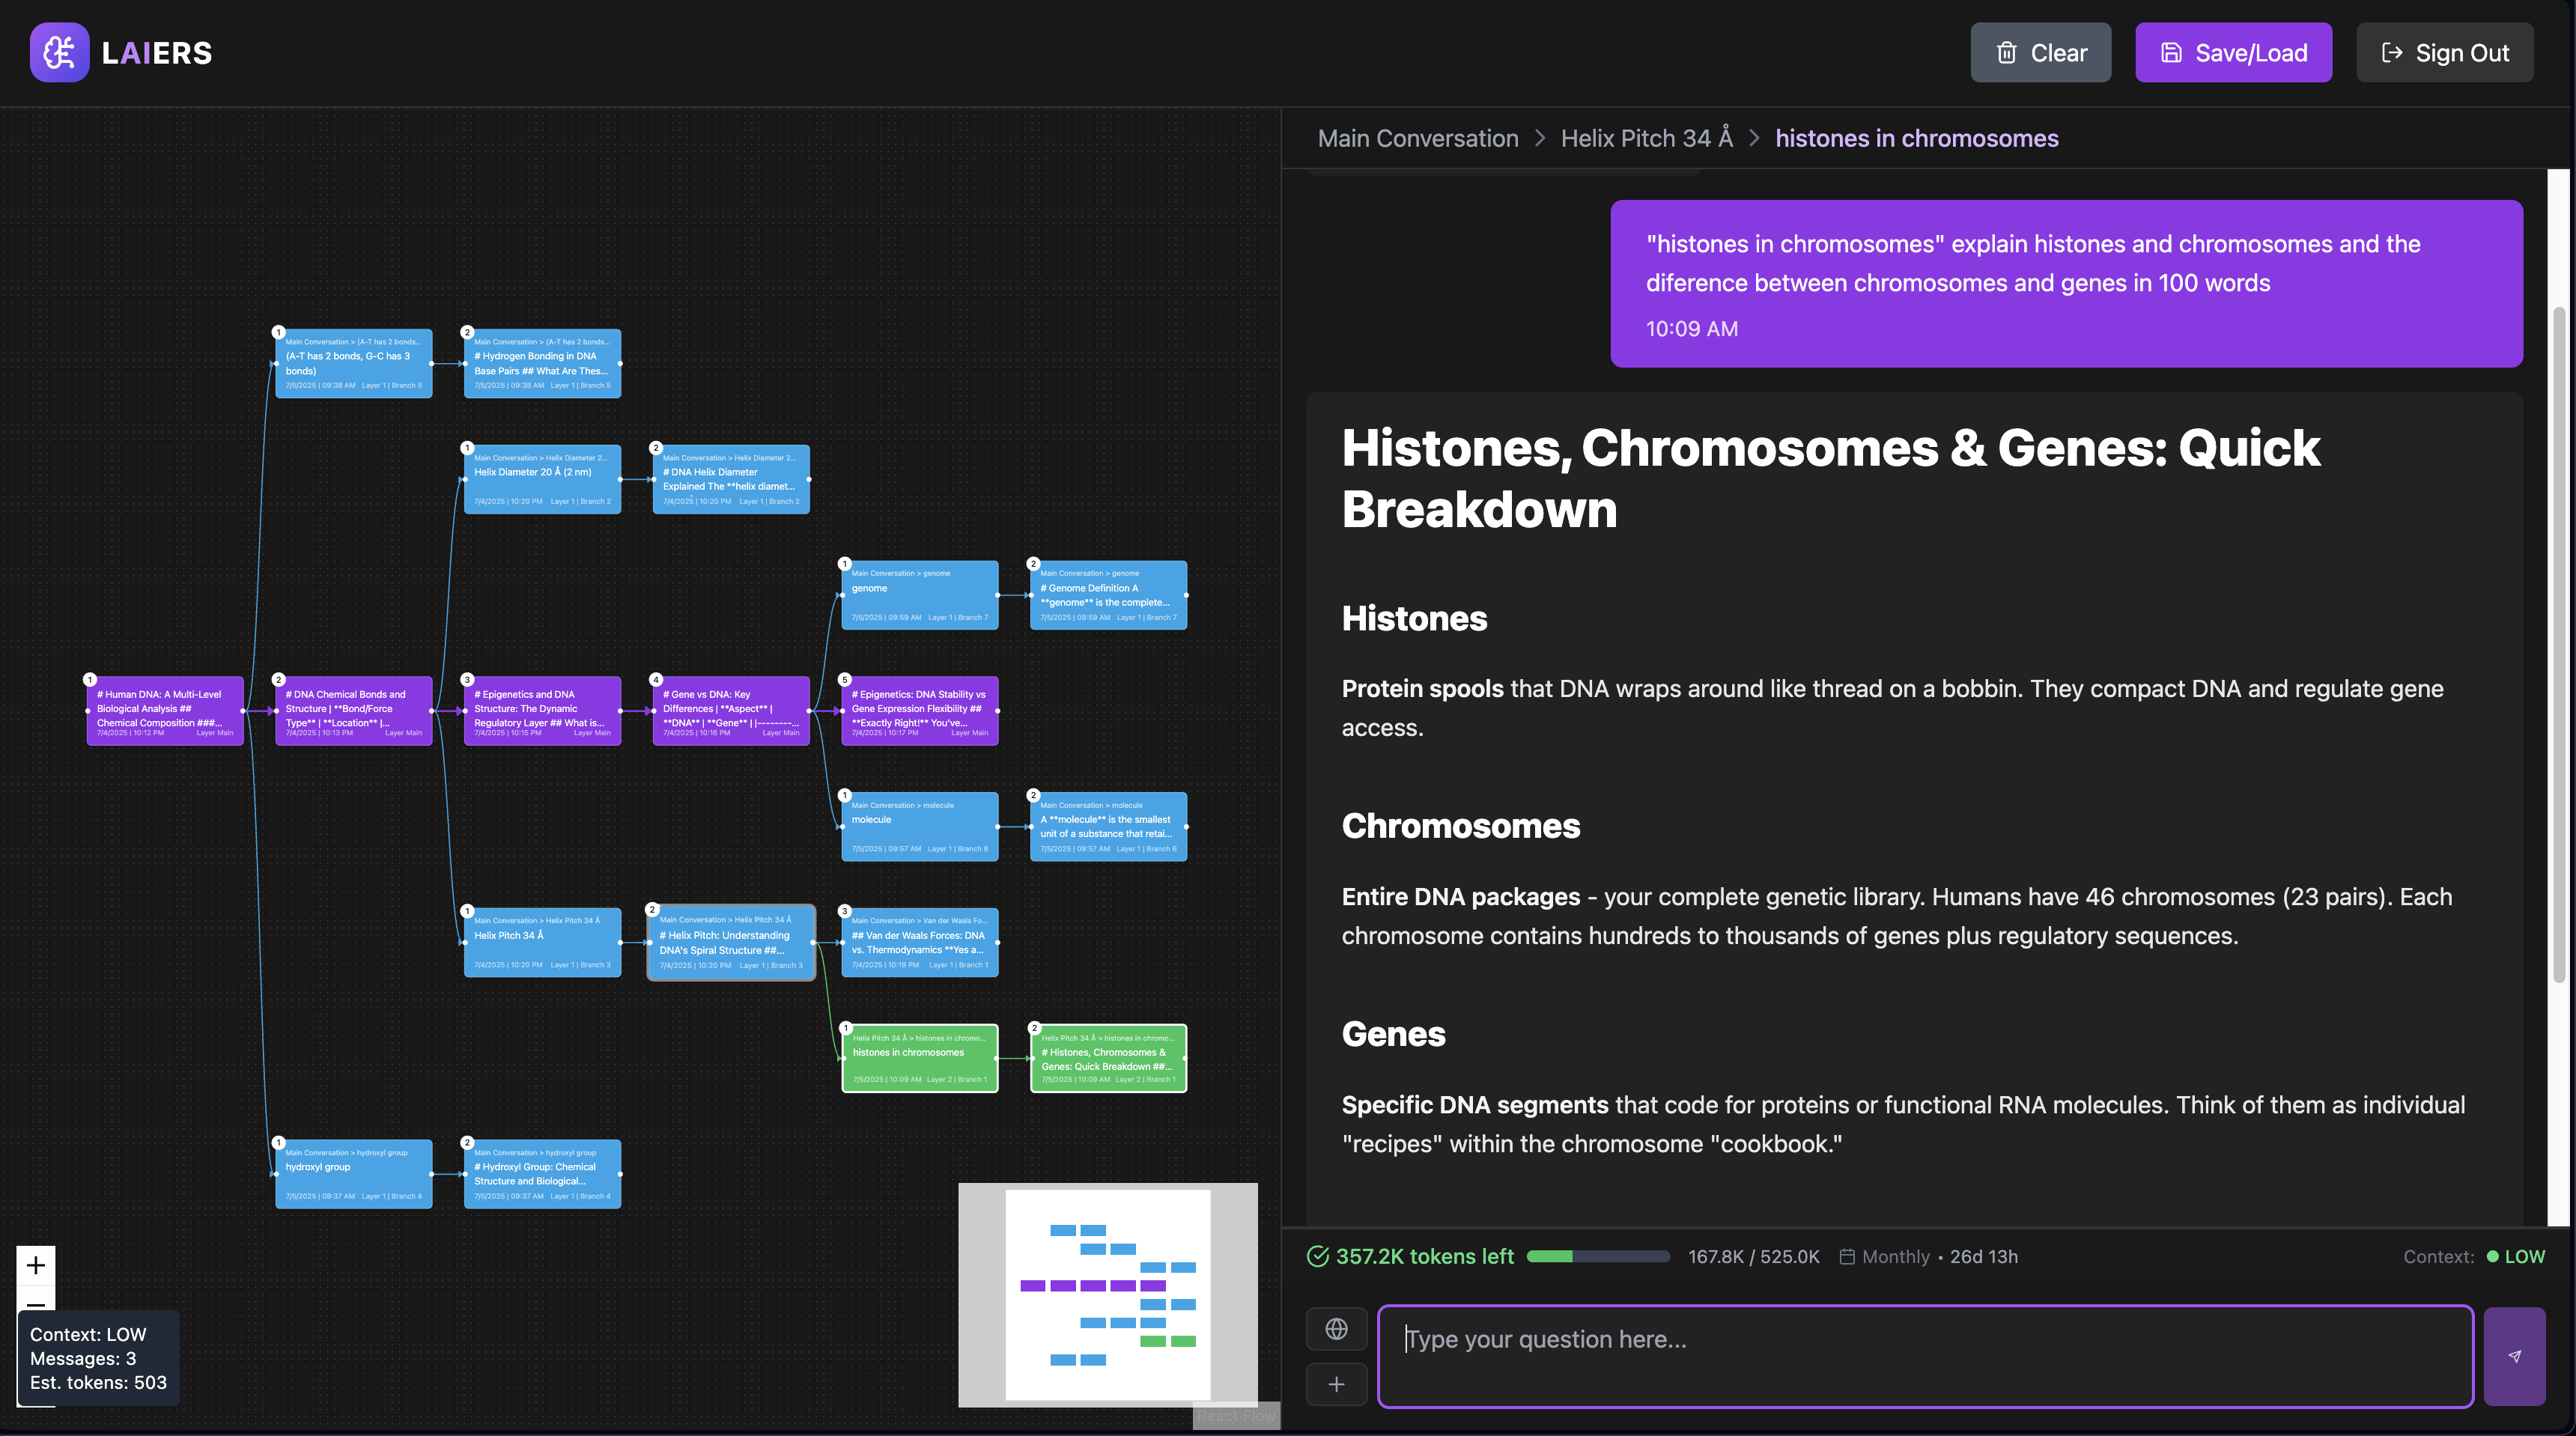This screenshot has width=2576, height=1436.
Task: Select the Human DNA Multi-Level Analysis node
Action: (x=165, y=711)
